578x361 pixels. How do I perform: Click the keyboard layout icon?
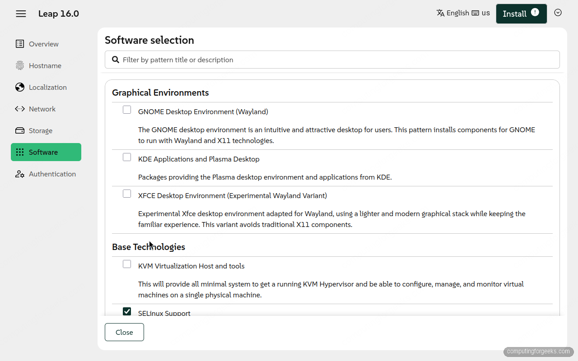(x=475, y=13)
